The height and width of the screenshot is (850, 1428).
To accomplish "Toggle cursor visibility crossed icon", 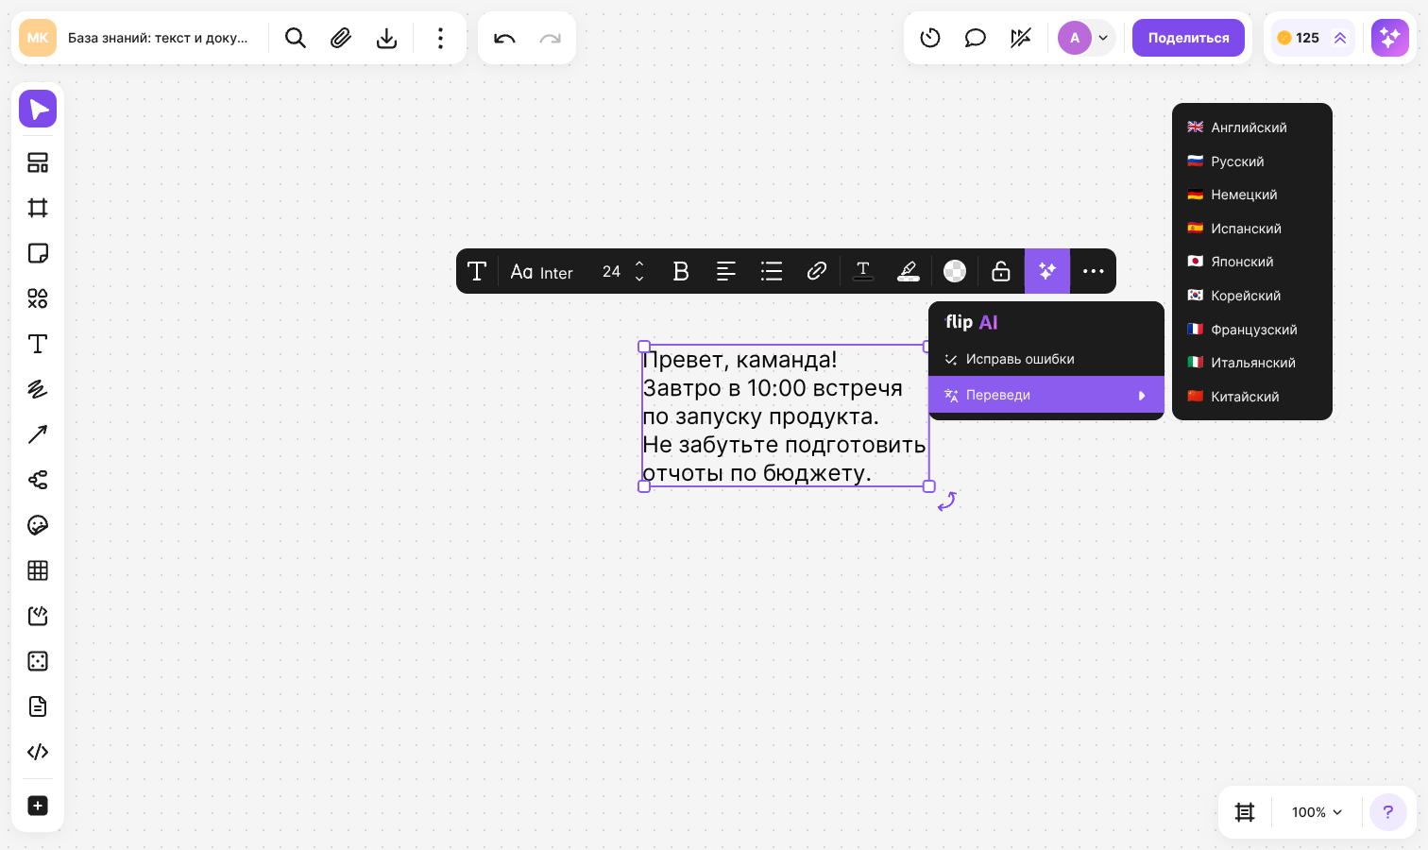I will [1021, 38].
